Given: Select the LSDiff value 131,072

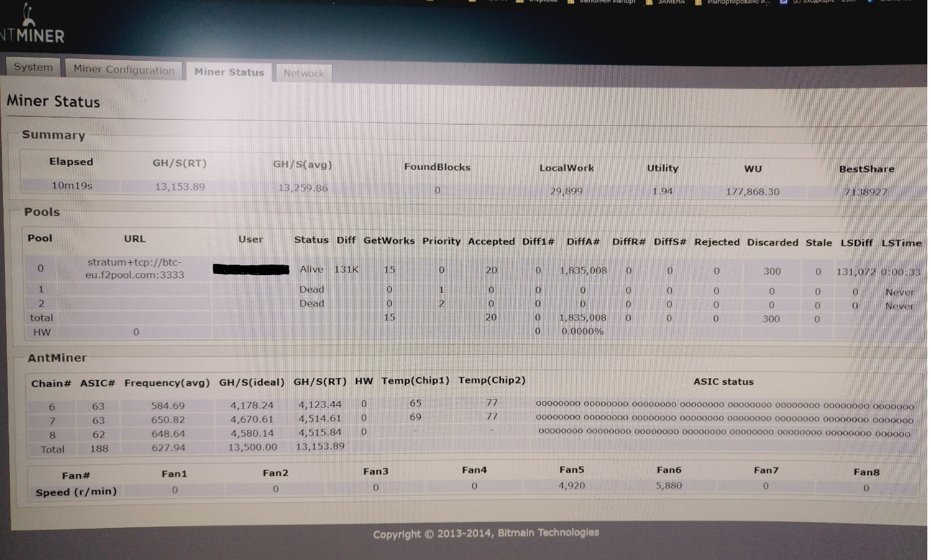Looking at the screenshot, I should (855, 271).
